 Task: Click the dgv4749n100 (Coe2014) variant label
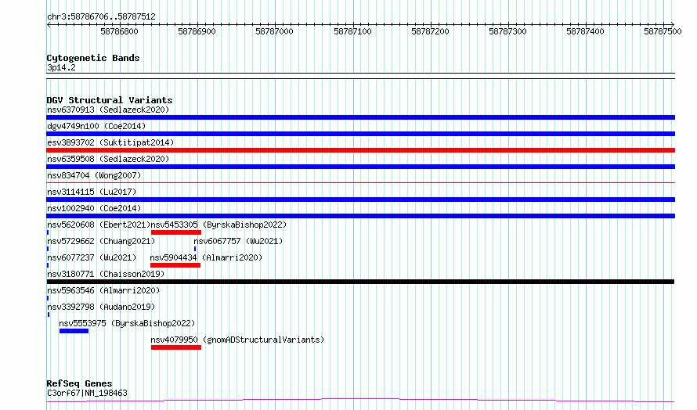96,126
